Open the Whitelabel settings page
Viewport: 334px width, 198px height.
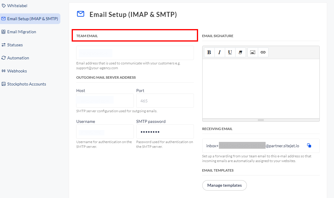17,6
